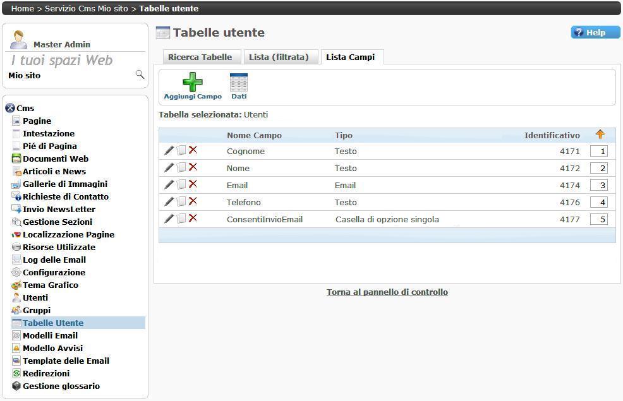Image resolution: width=623 pixels, height=401 pixels.
Task: Open Gestione glossario in the sidebar
Action: point(61,386)
